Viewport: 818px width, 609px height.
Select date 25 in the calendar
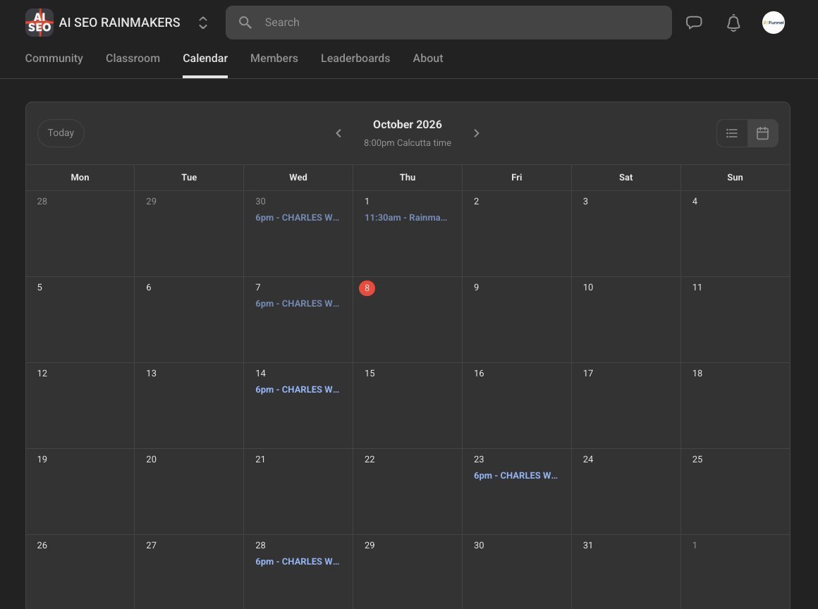[697, 460]
